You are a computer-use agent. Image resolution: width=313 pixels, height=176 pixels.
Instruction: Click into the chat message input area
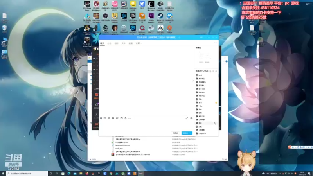click(x=146, y=125)
